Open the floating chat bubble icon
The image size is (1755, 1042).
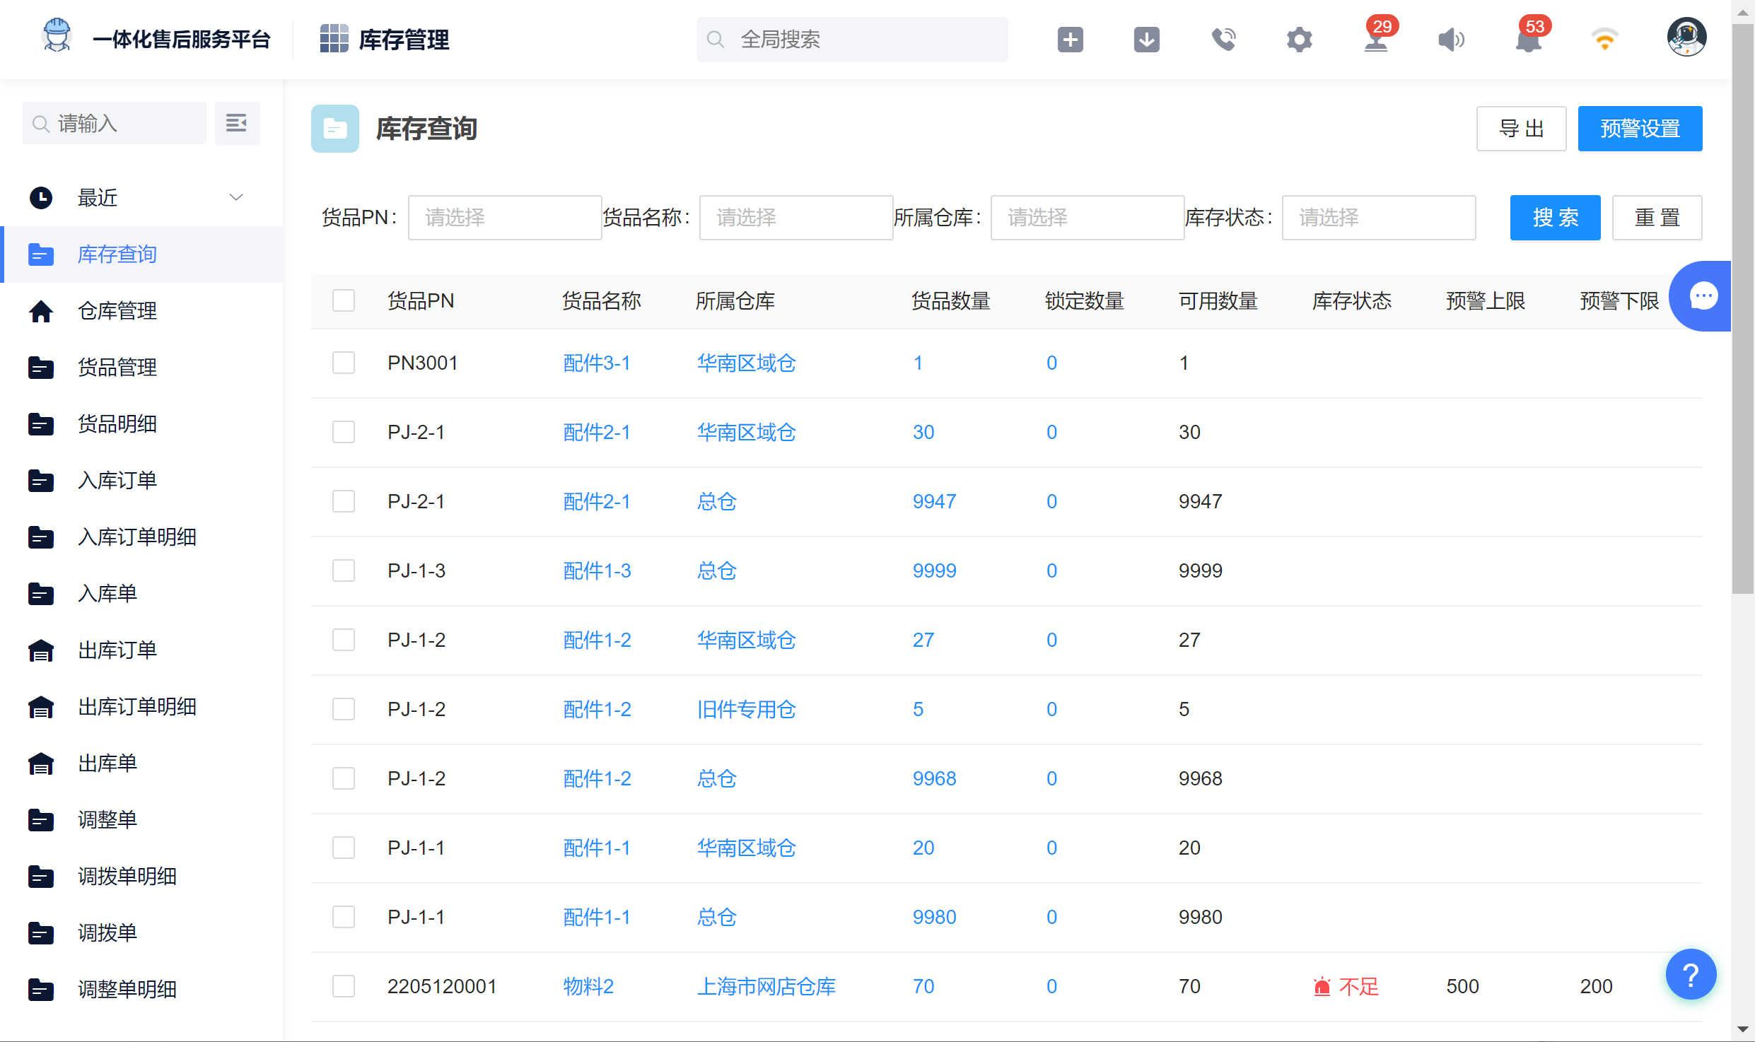[x=1704, y=295]
